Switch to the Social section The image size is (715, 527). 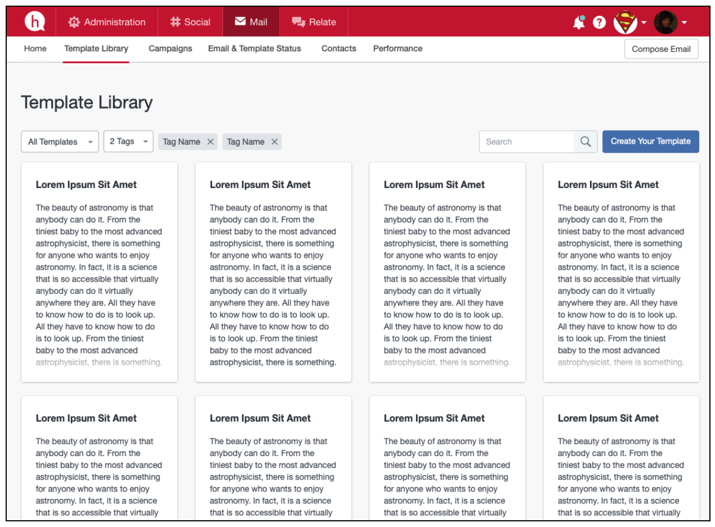click(x=190, y=22)
